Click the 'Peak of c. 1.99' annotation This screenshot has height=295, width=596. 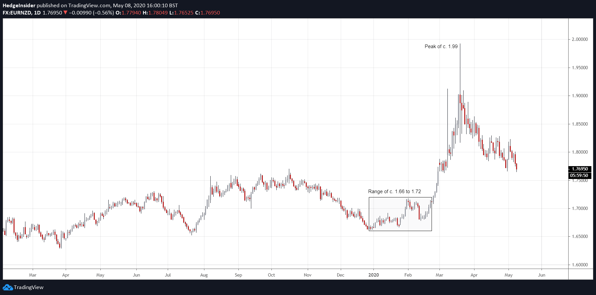point(441,46)
